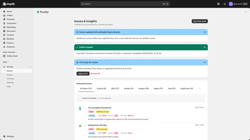Open History in Proofly submenu
The width and height of the screenshot is (250, 140).
10,75
